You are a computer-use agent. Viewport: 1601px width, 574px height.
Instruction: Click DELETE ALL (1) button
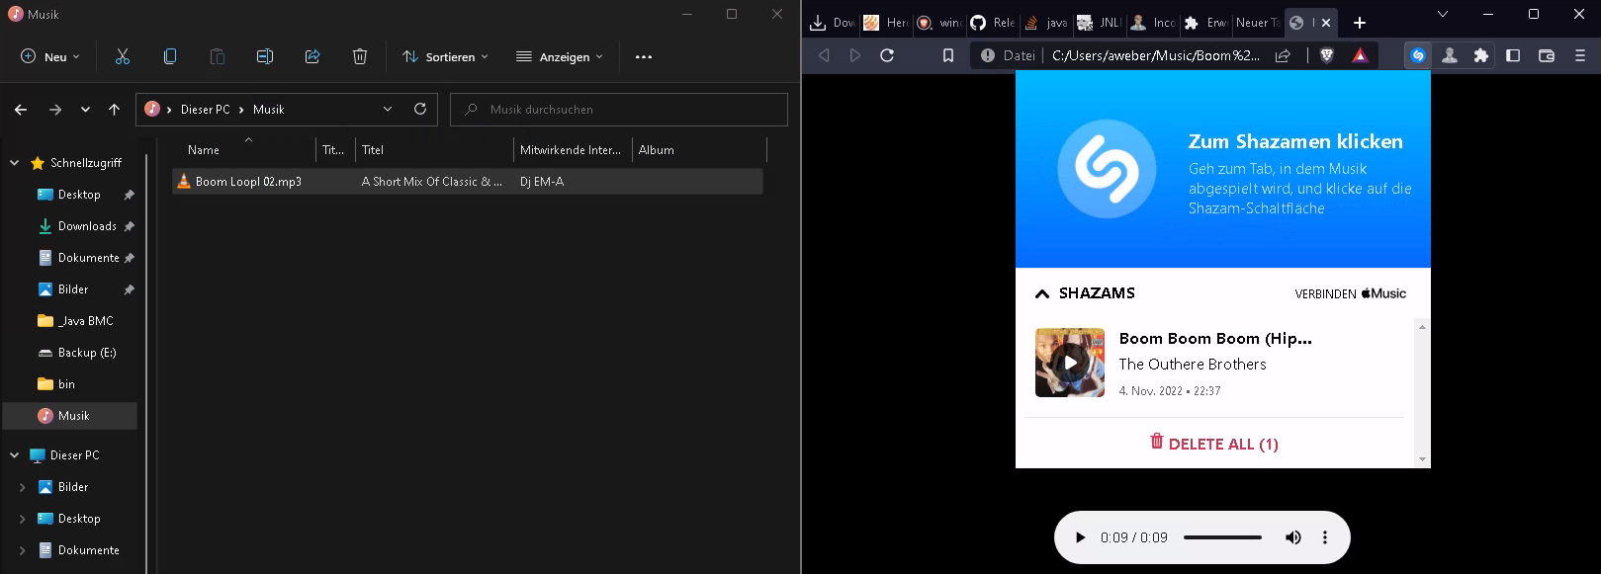click(1213, 444)
